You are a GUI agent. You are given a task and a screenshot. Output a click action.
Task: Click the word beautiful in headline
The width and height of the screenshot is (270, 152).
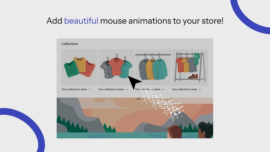point(81,21)
